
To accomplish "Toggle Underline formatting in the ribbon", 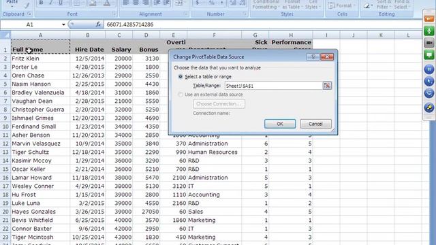I will 61,3.
